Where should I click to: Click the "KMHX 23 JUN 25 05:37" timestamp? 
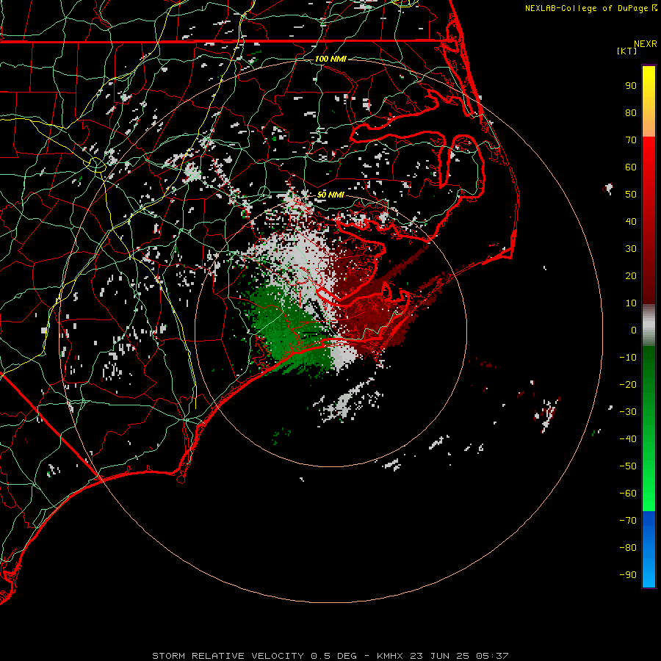(443, 656)
